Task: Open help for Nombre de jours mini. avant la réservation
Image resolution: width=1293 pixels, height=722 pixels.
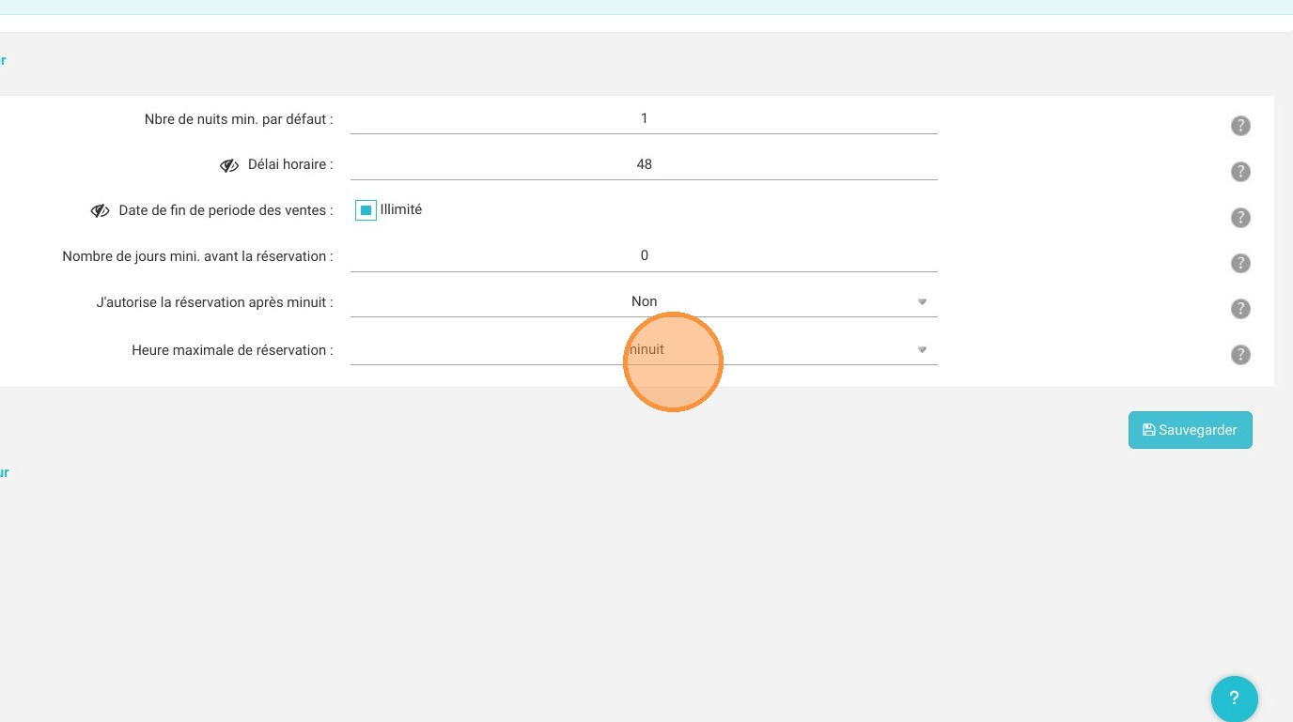Action: pos(1240,264)
